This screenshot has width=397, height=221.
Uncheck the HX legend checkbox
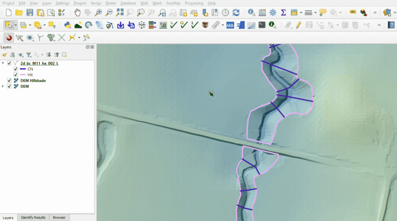click(15, 75)
